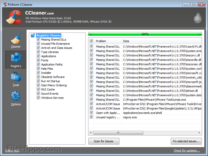Toggle Windows Services checkbox
The width and height of the screenshot is (208, 156).
38,98
